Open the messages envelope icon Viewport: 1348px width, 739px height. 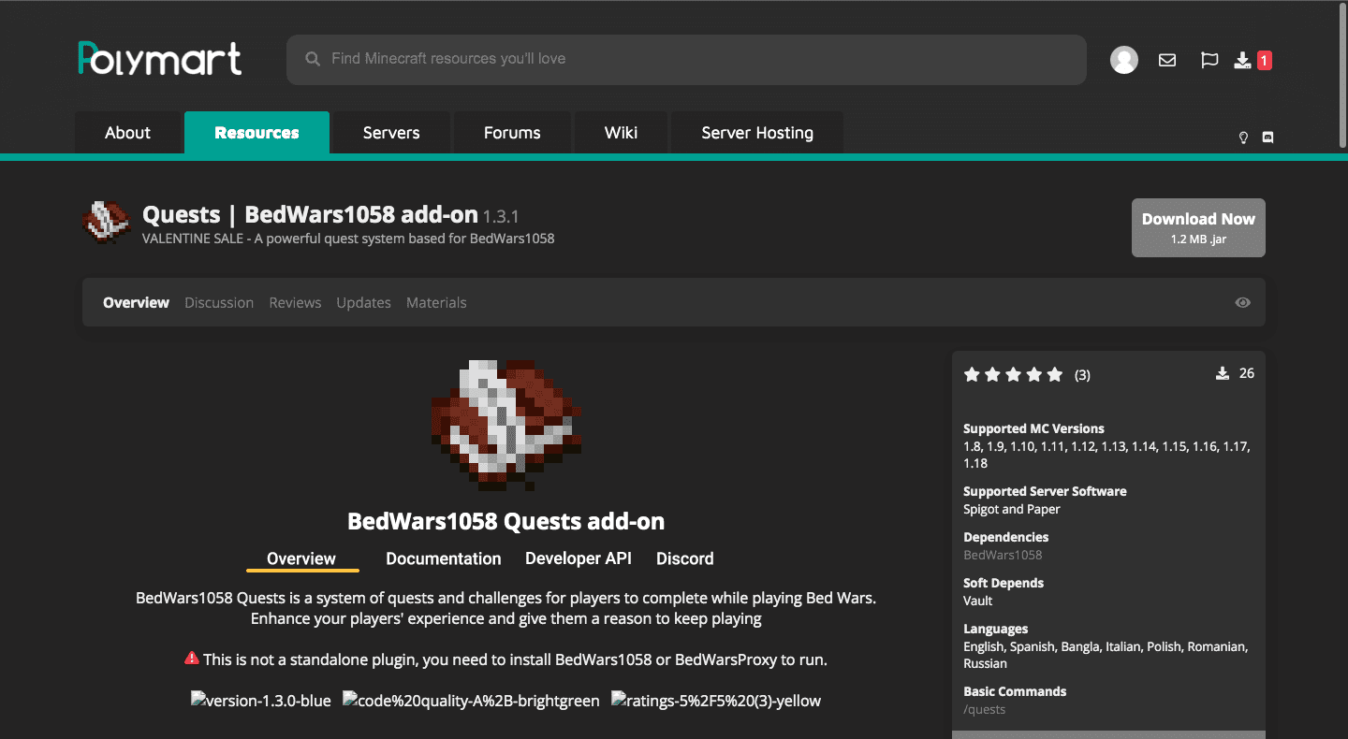pyautogui.click(x=1167, y=60)
